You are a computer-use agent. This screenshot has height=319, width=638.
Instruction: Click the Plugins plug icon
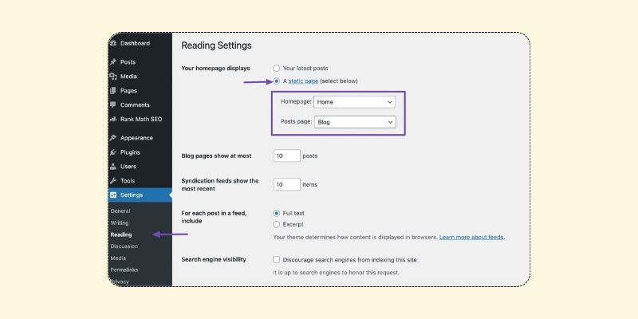click(x=113, y=152)
